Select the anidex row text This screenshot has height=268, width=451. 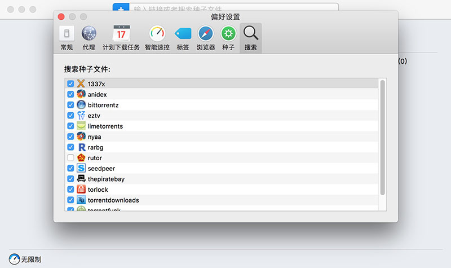coord(97,94)
